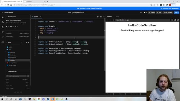Image resolution: width=180 pixels, height=101 pixels.
Task: Switch to the second Chrome tab
Action: coord(34,2)
